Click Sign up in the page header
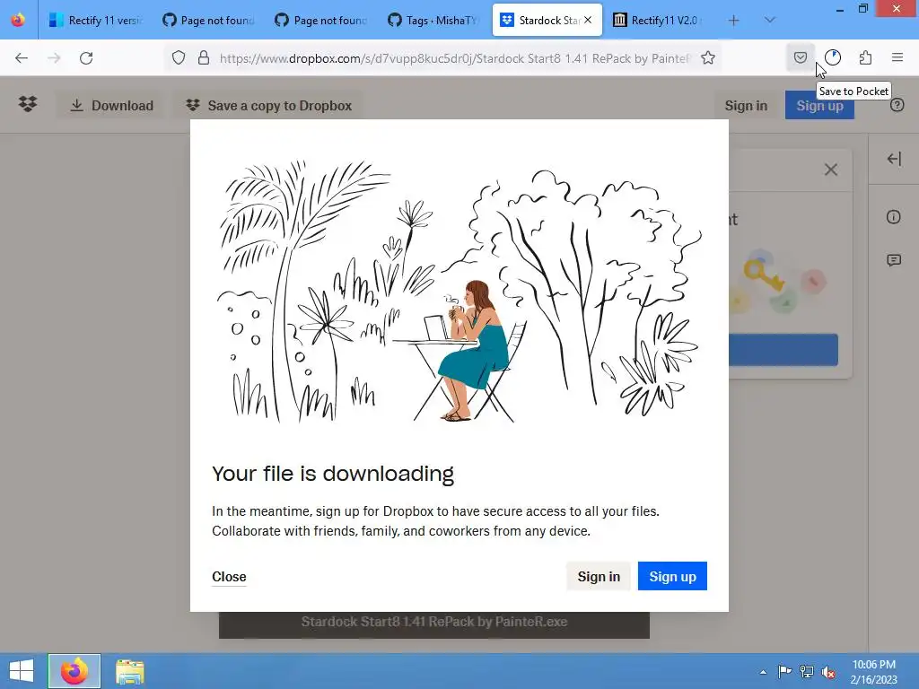The width and height of the screenshot is (919, 689). [x=819, y=106]
